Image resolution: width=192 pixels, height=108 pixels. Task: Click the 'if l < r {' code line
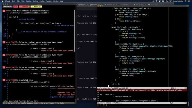123,31
